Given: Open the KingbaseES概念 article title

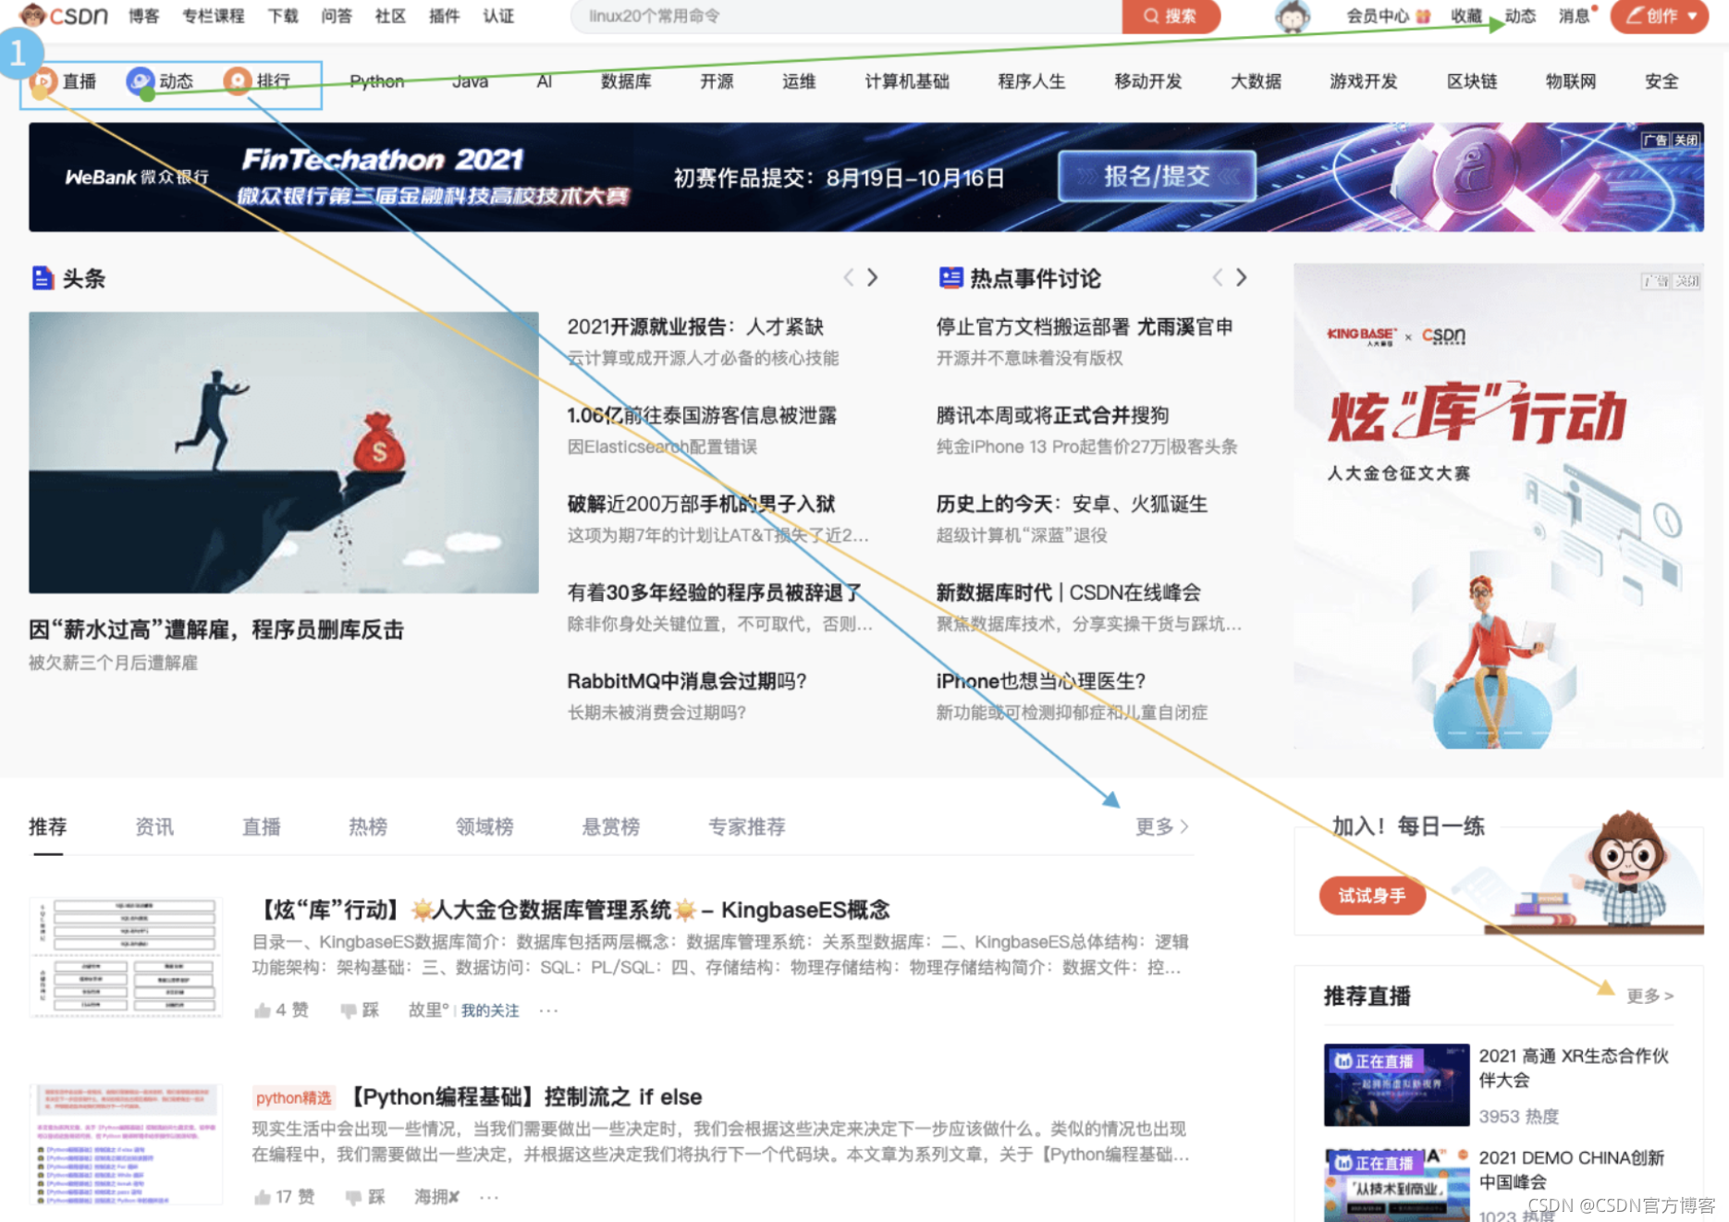Looking at the screenshot, I should click(x=571, y=910).
